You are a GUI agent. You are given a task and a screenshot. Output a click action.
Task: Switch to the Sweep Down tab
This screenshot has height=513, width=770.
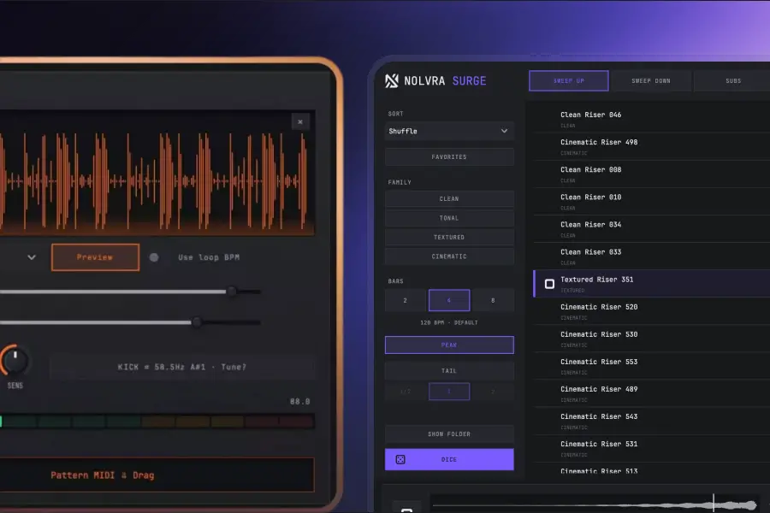click(651, 81)
